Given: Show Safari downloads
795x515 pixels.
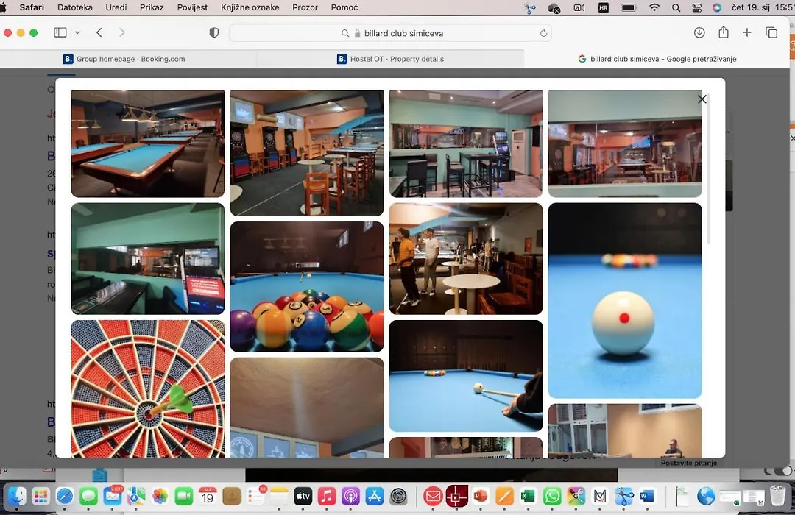Looking at the screenshot, I should (699, 32).
